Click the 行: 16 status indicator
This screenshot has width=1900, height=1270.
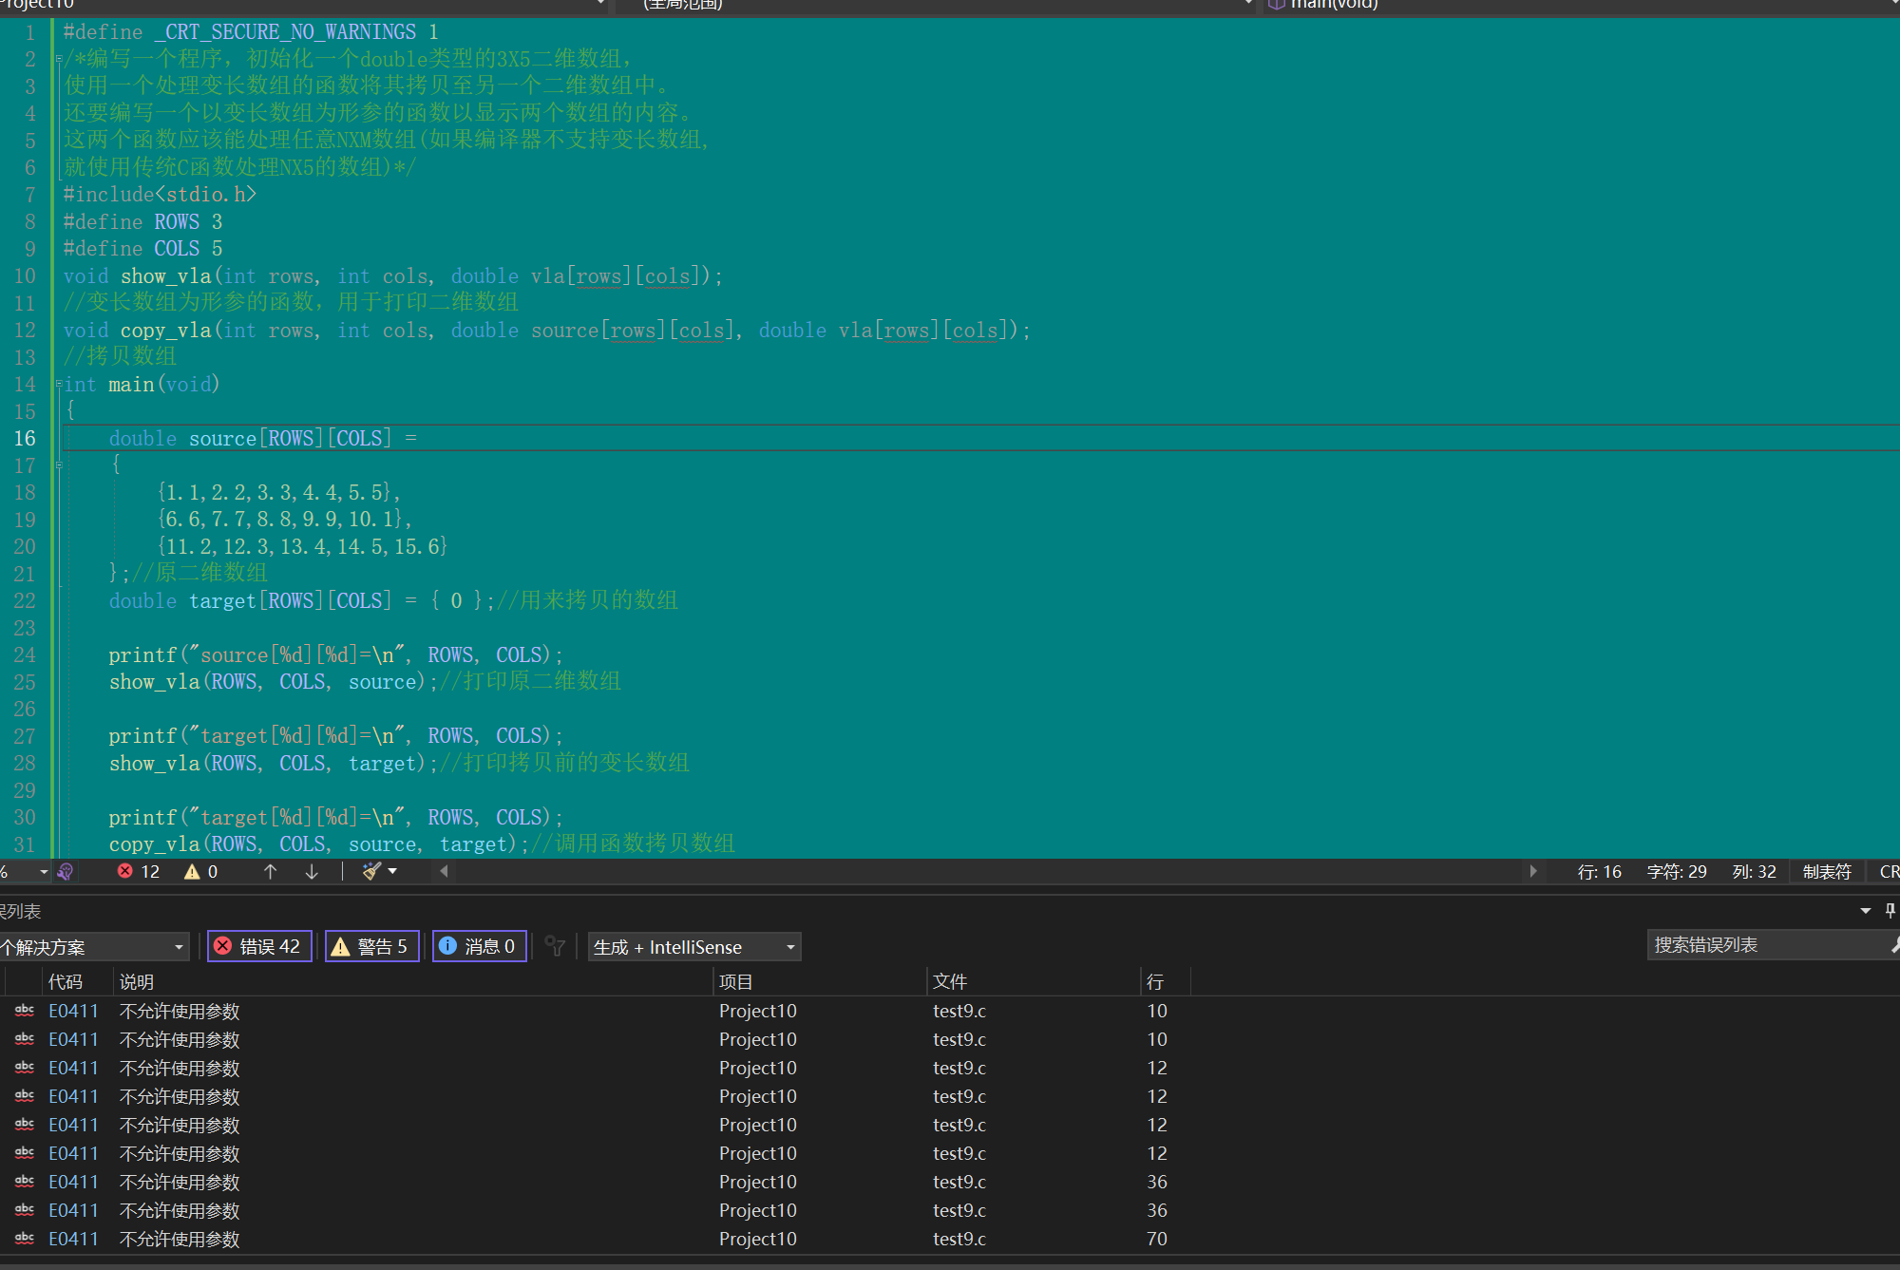pyautogui.click(x=1600, y=871)
